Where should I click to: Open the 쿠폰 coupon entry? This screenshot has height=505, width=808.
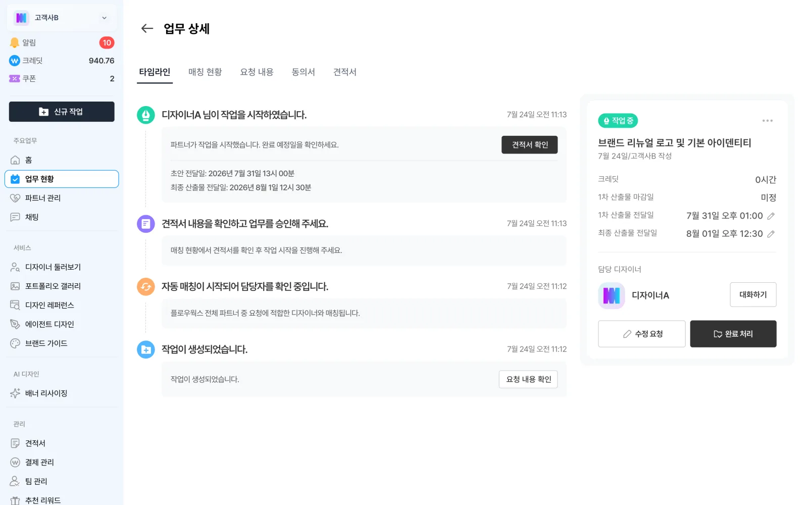pos(62,79)
